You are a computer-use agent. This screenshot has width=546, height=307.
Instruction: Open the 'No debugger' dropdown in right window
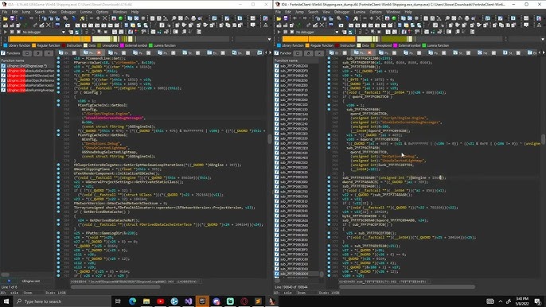[337, 32]
